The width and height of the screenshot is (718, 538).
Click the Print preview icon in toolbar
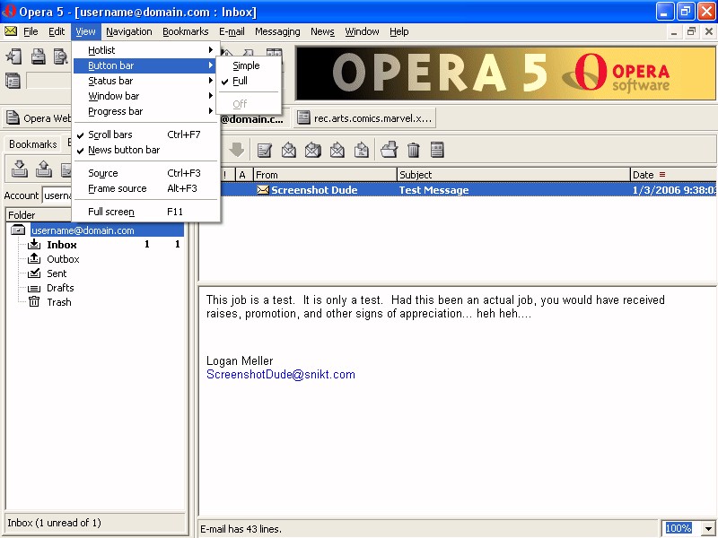60,56
